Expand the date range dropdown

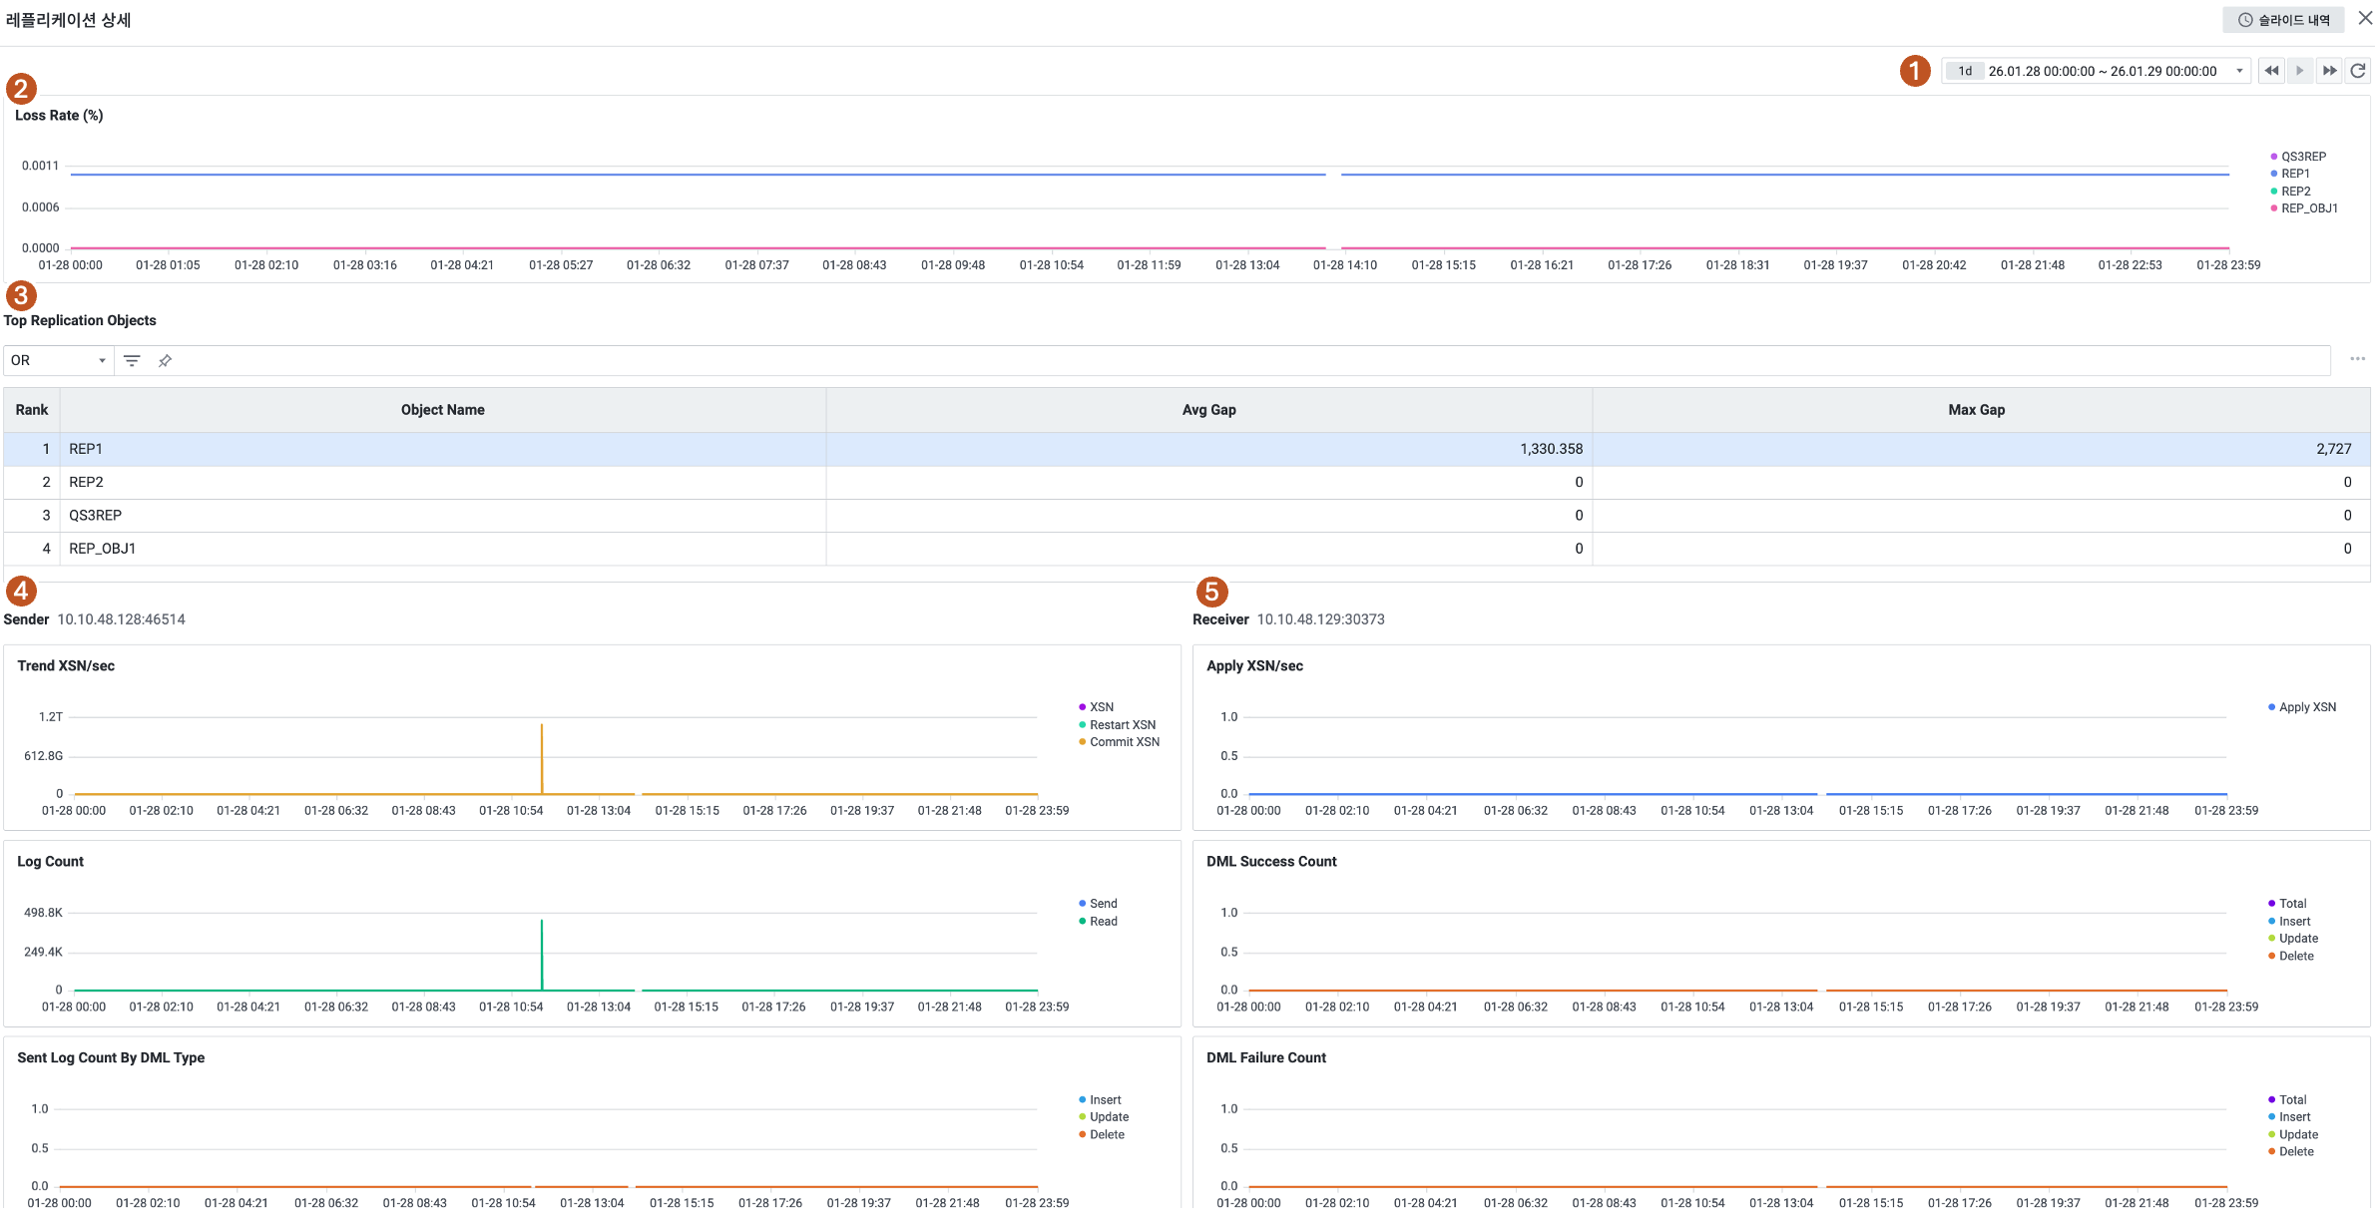click(x=2239, y=71)
